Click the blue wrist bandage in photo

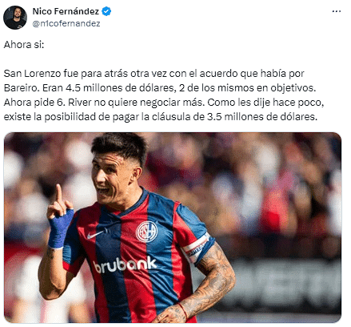(x=60, y=229)
